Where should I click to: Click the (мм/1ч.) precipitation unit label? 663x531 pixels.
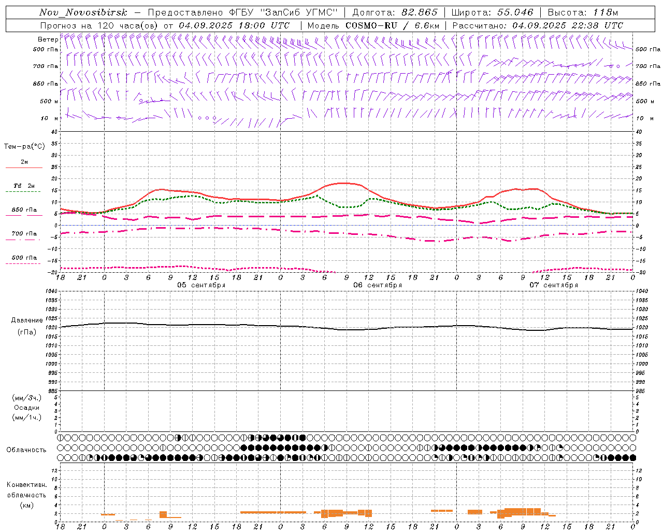pyautogui.click(x=26, y=417)
